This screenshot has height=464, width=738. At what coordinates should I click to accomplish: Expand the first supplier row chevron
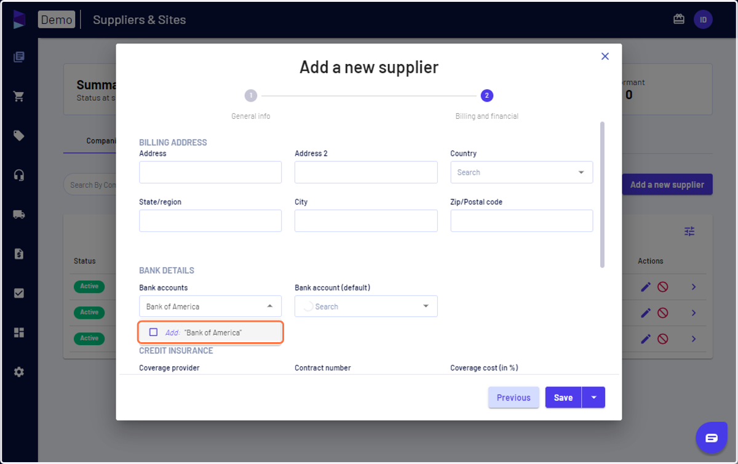(694, 287)
